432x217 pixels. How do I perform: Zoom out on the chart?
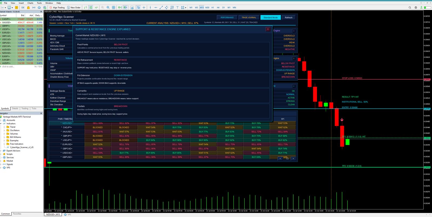click(x=108, y=8)
